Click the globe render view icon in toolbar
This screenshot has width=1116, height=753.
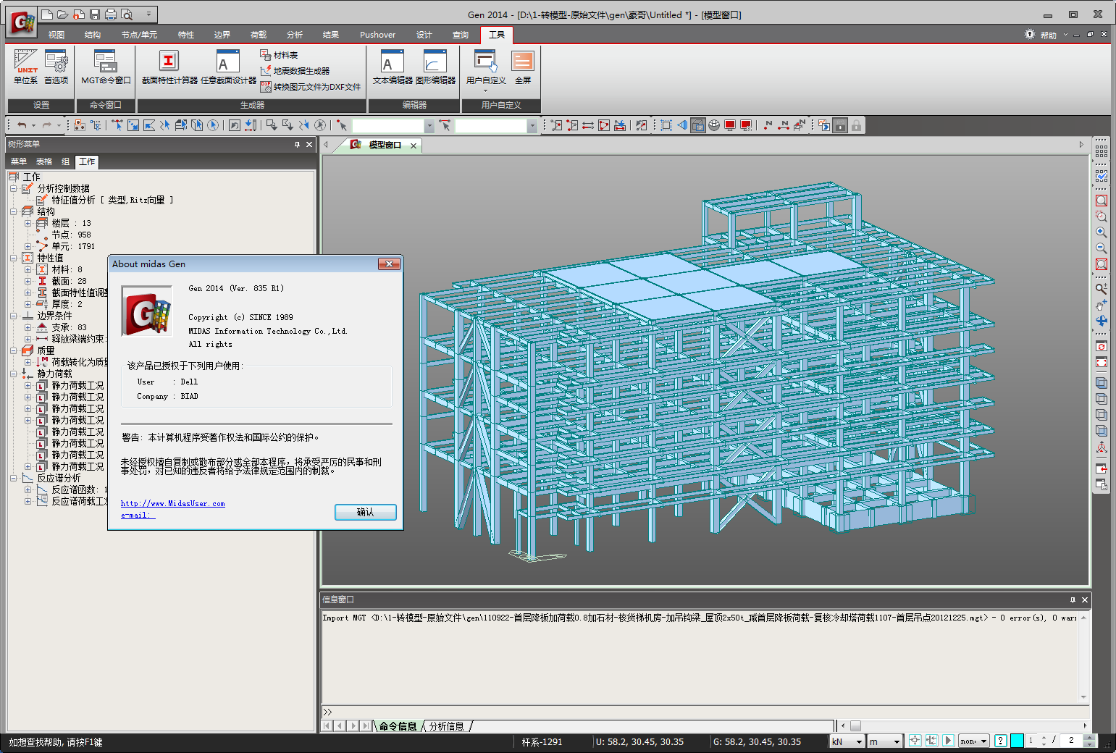tap(714, 125)
